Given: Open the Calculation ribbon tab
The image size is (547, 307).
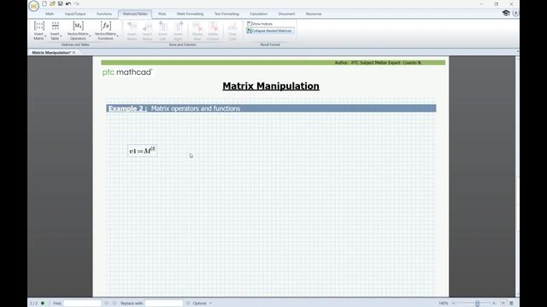Looking at the screenshot, I should tap(258, 14).
